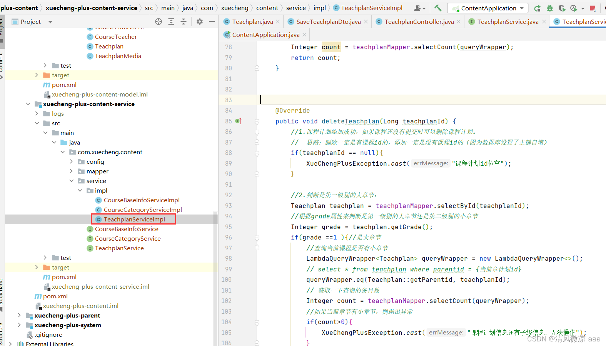
Task: Toggle code fold at line 86 comment
Action: [x=257, y=132]
